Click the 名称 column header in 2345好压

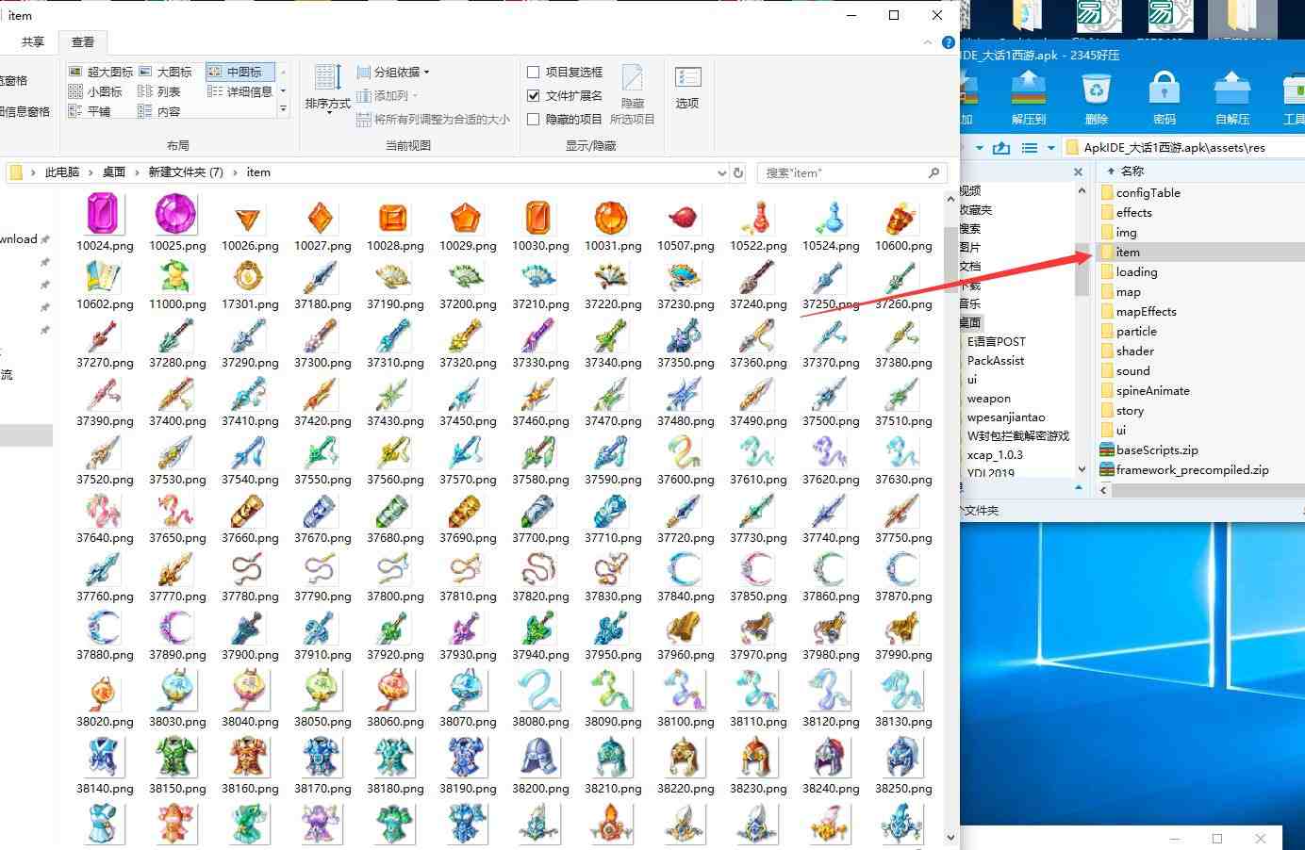(1132, 171)
